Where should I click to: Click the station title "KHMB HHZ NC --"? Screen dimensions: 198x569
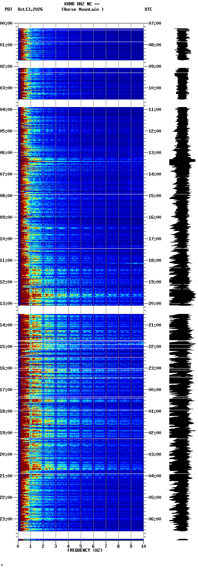(x=82, y=4)
